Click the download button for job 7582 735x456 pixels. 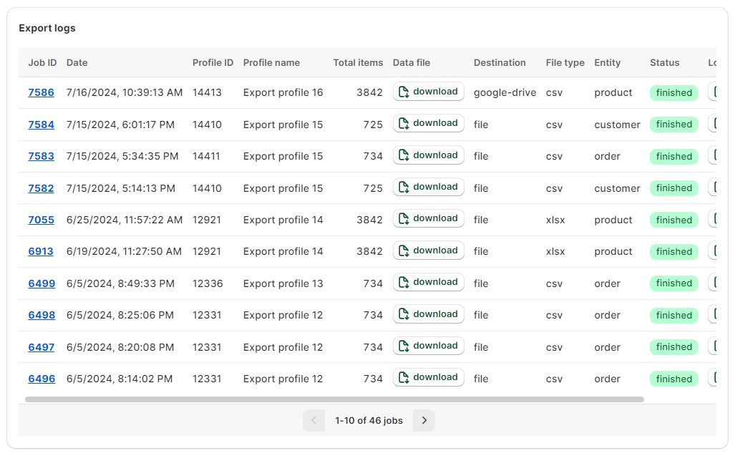[x=428, y=187]
